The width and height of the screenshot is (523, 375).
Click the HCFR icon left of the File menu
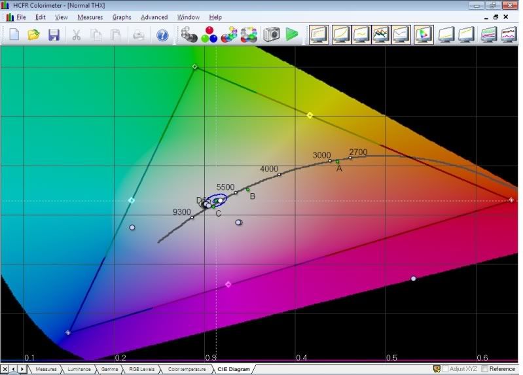click(10, 17)
